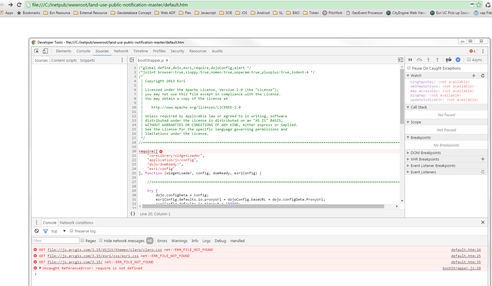This screenshot has height=286, width=492.
Task: Switch to the Network tab
Action: [121, 51]
